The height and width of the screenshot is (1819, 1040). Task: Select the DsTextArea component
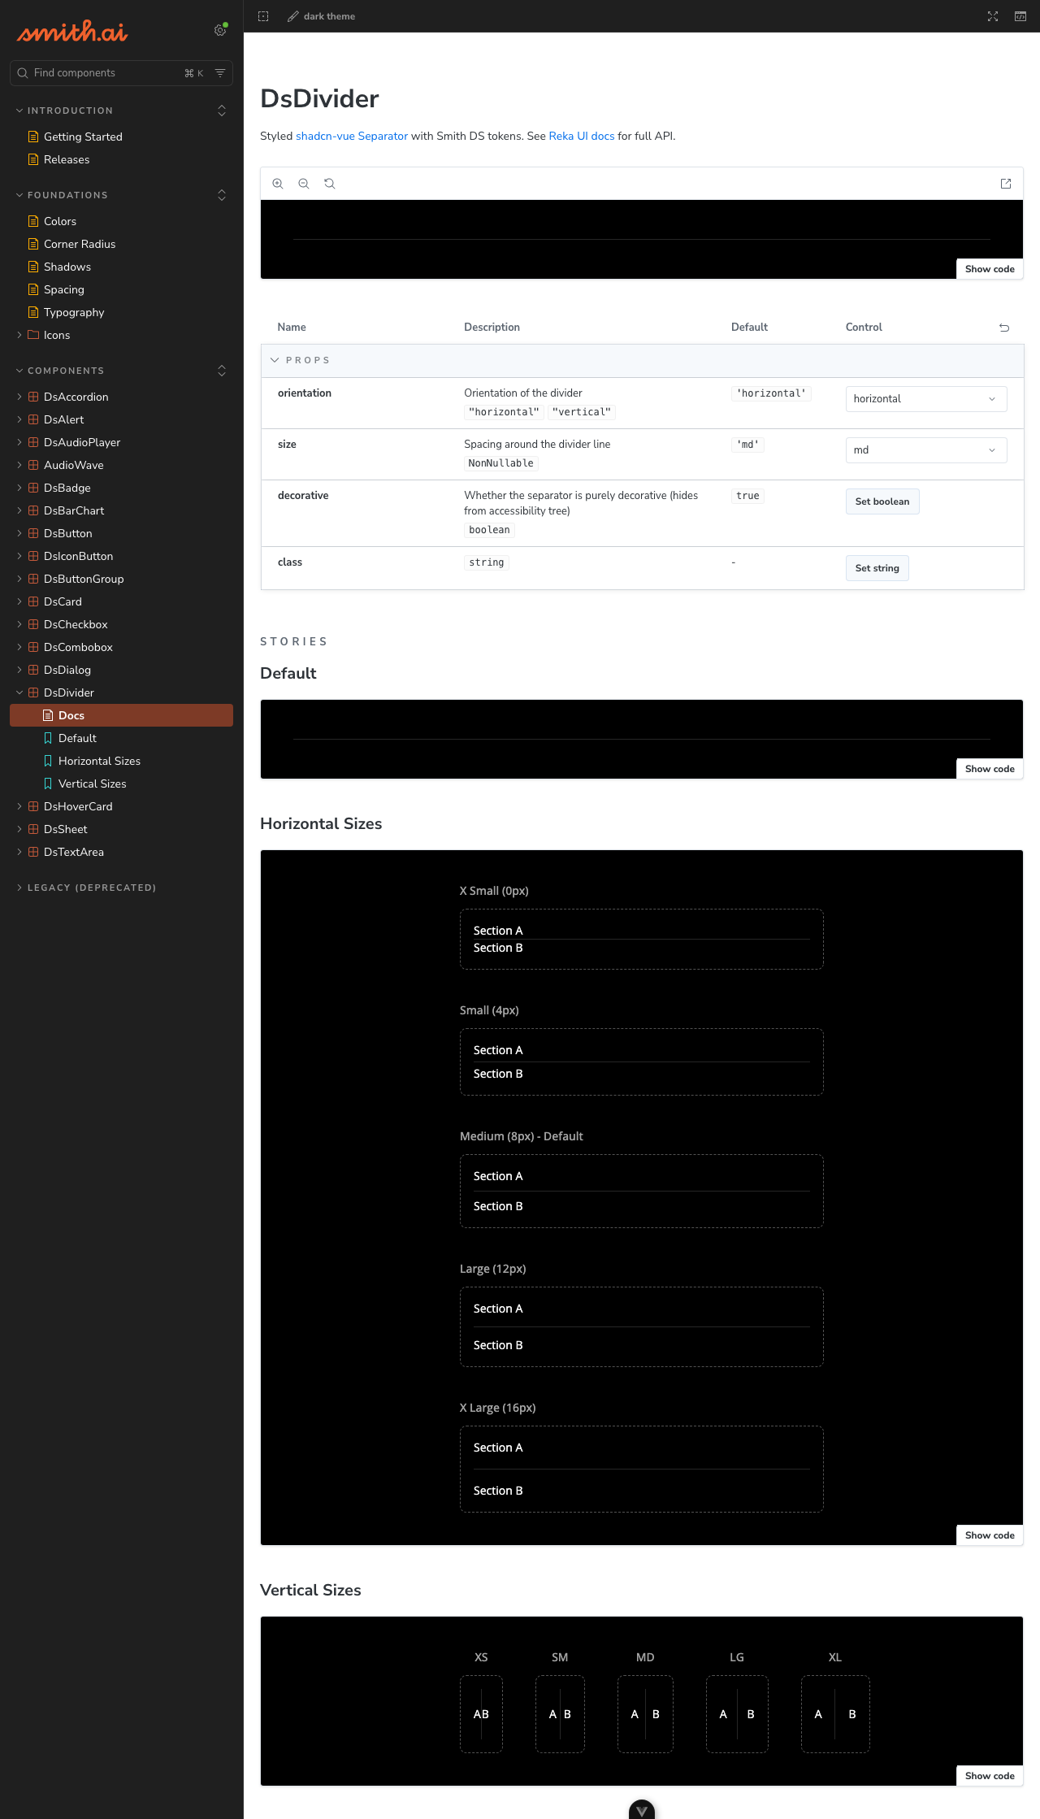74,852
